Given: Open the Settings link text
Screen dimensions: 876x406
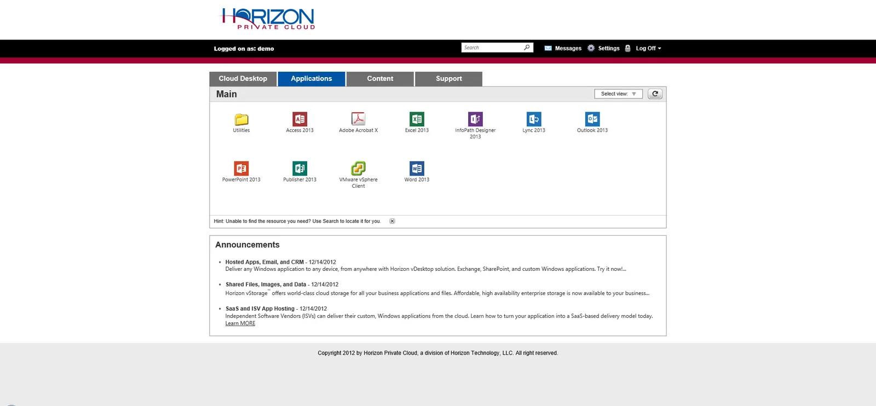Looking at the screenshot, I should point(609,48).
